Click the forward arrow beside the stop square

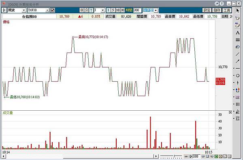point(212,156)
